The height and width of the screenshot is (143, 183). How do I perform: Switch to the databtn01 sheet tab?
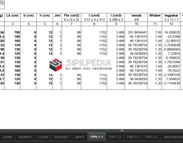tap(25, 137)
